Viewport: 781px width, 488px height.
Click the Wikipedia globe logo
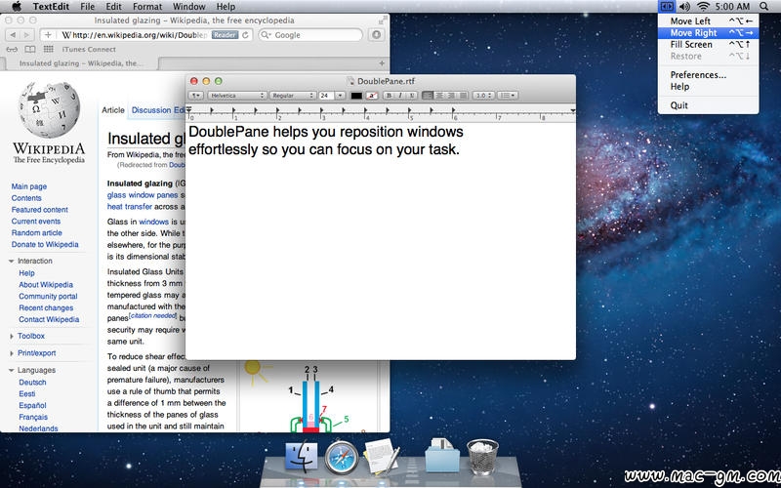point(49,110)
